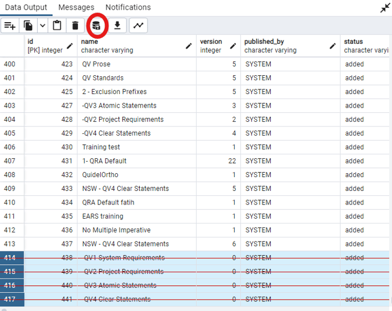Click the id cell 441
Screen dimensions: 392x311
51,299
